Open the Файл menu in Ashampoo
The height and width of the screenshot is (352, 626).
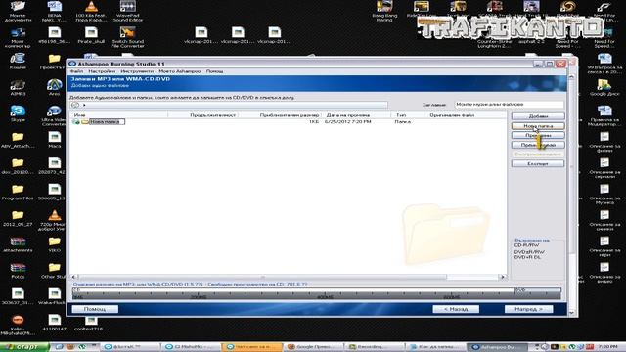(76, 71)
